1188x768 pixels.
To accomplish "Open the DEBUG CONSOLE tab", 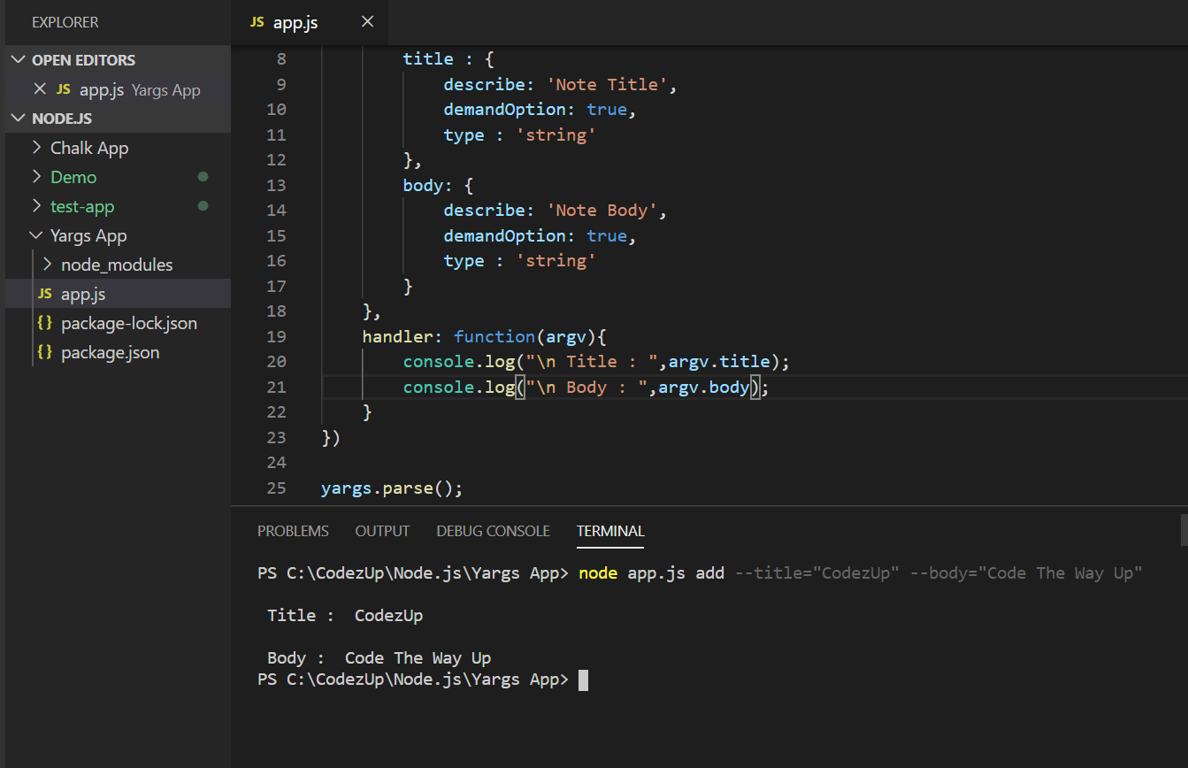I will pos(493,531).
